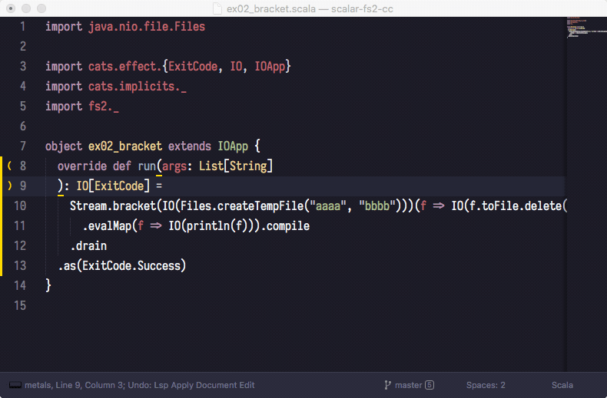The width and height of the screenshot is (607, 398).
Task: Click .as(ExitCode.Success) on line 13
Action: [122, 266]
